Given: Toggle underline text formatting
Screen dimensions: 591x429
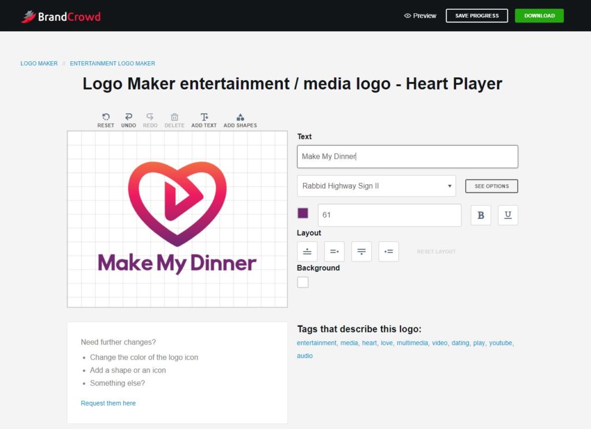Looking at the screenshot, I should (508, 215).
